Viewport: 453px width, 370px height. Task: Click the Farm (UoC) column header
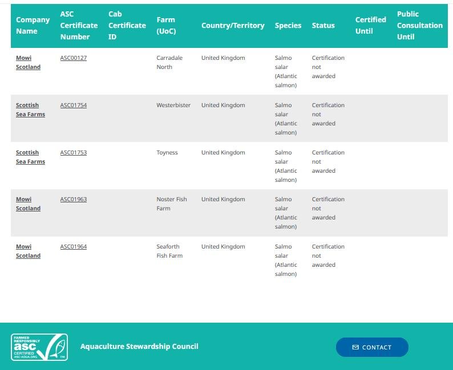pos(166,26)
